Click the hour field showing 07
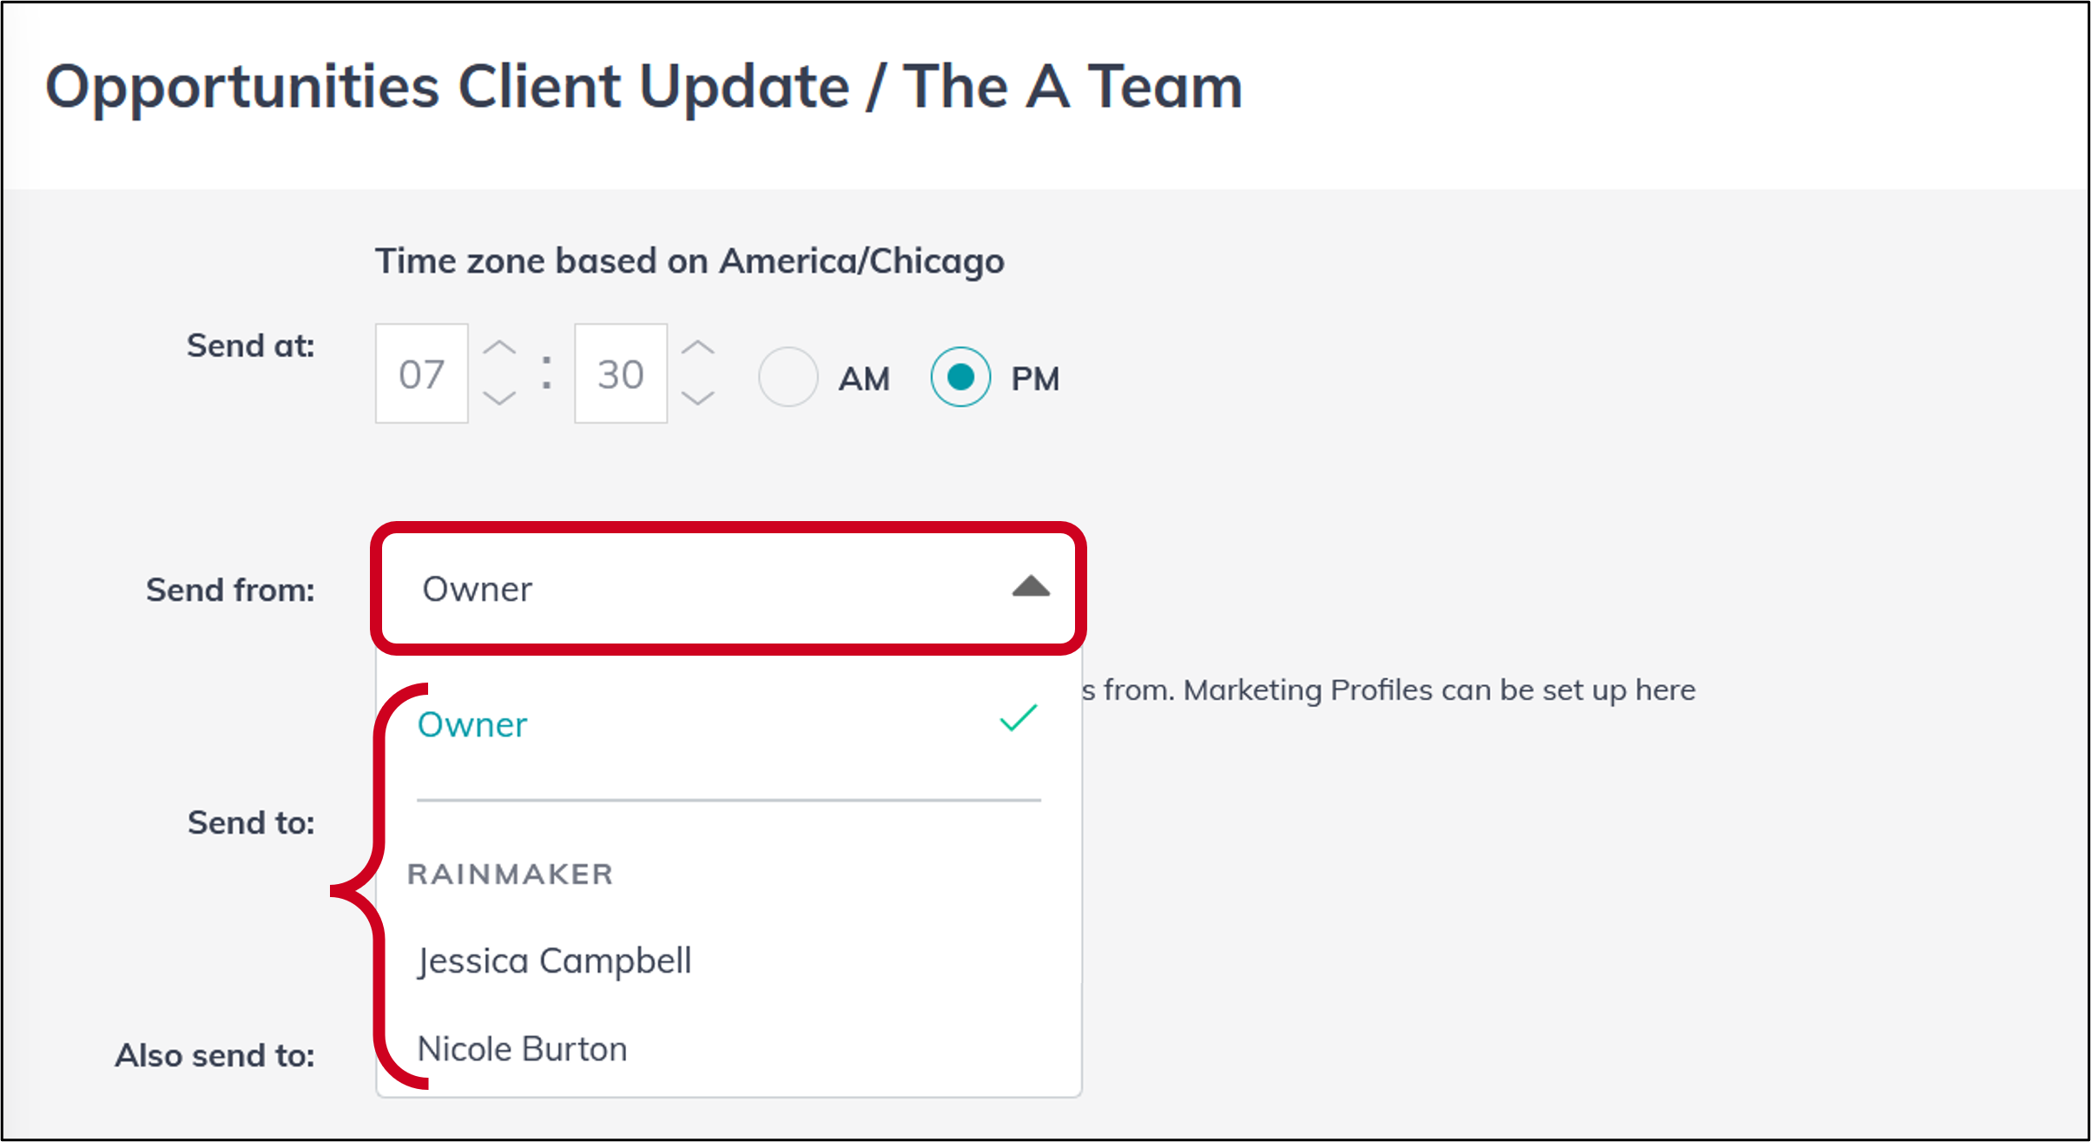The image size is (2091, 1142). pyautogui.click(x=422, y=373)
